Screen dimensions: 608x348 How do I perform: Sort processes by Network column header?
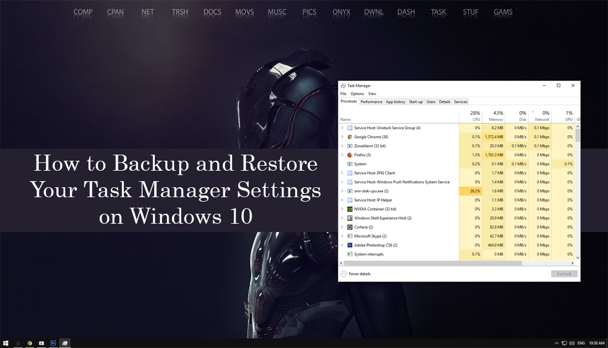pyautogui.click(x=540, y=116)
